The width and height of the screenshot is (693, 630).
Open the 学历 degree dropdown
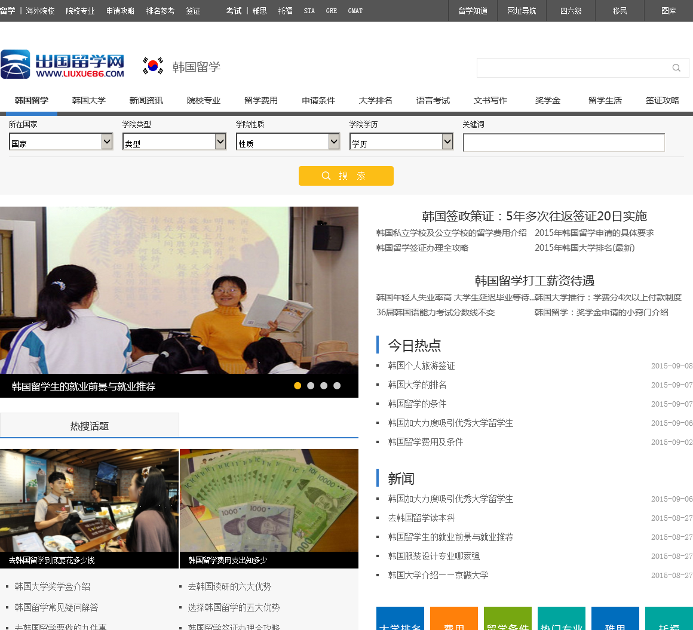401,142
